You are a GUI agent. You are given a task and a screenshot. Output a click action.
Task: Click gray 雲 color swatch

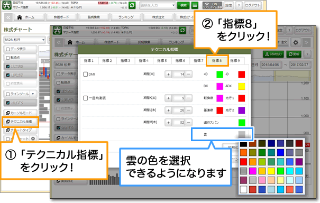tap(242, 134)
